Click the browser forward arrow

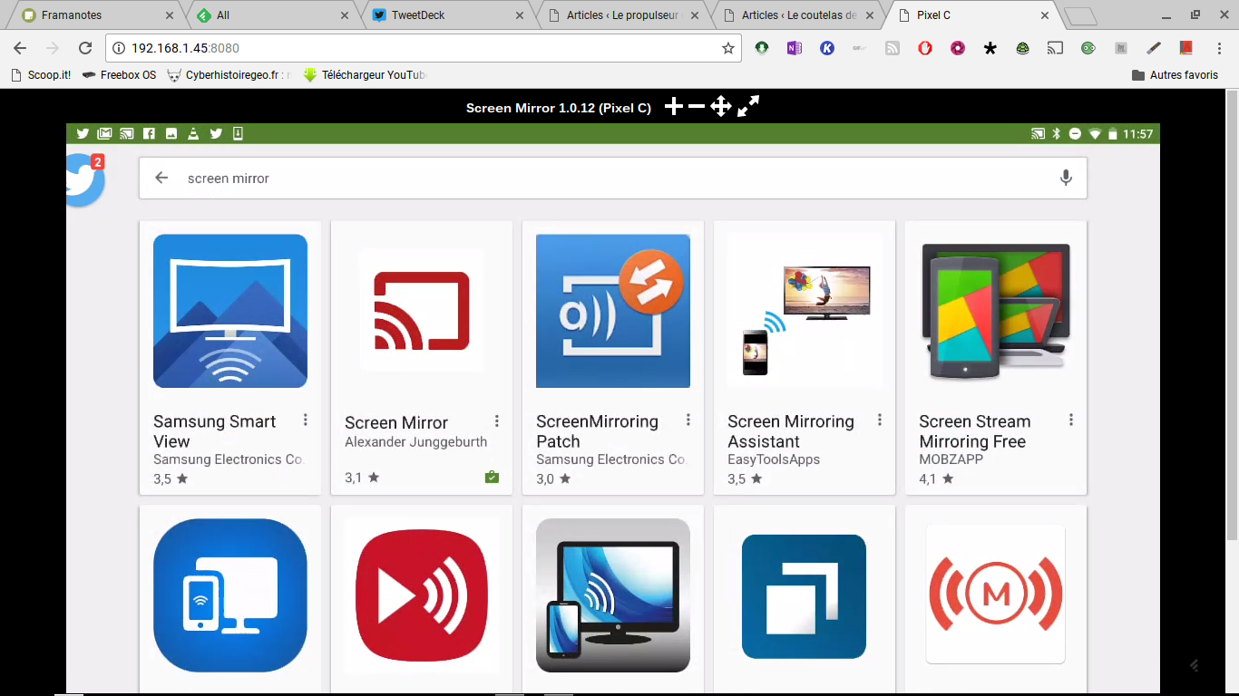coord(53,48)
